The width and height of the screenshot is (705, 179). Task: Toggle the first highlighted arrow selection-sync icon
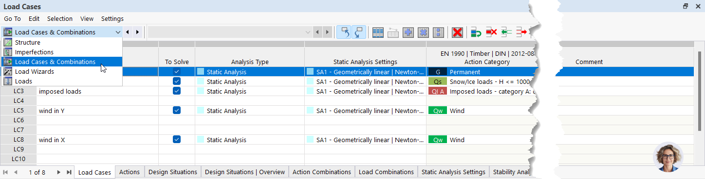(x=344, y=33)
